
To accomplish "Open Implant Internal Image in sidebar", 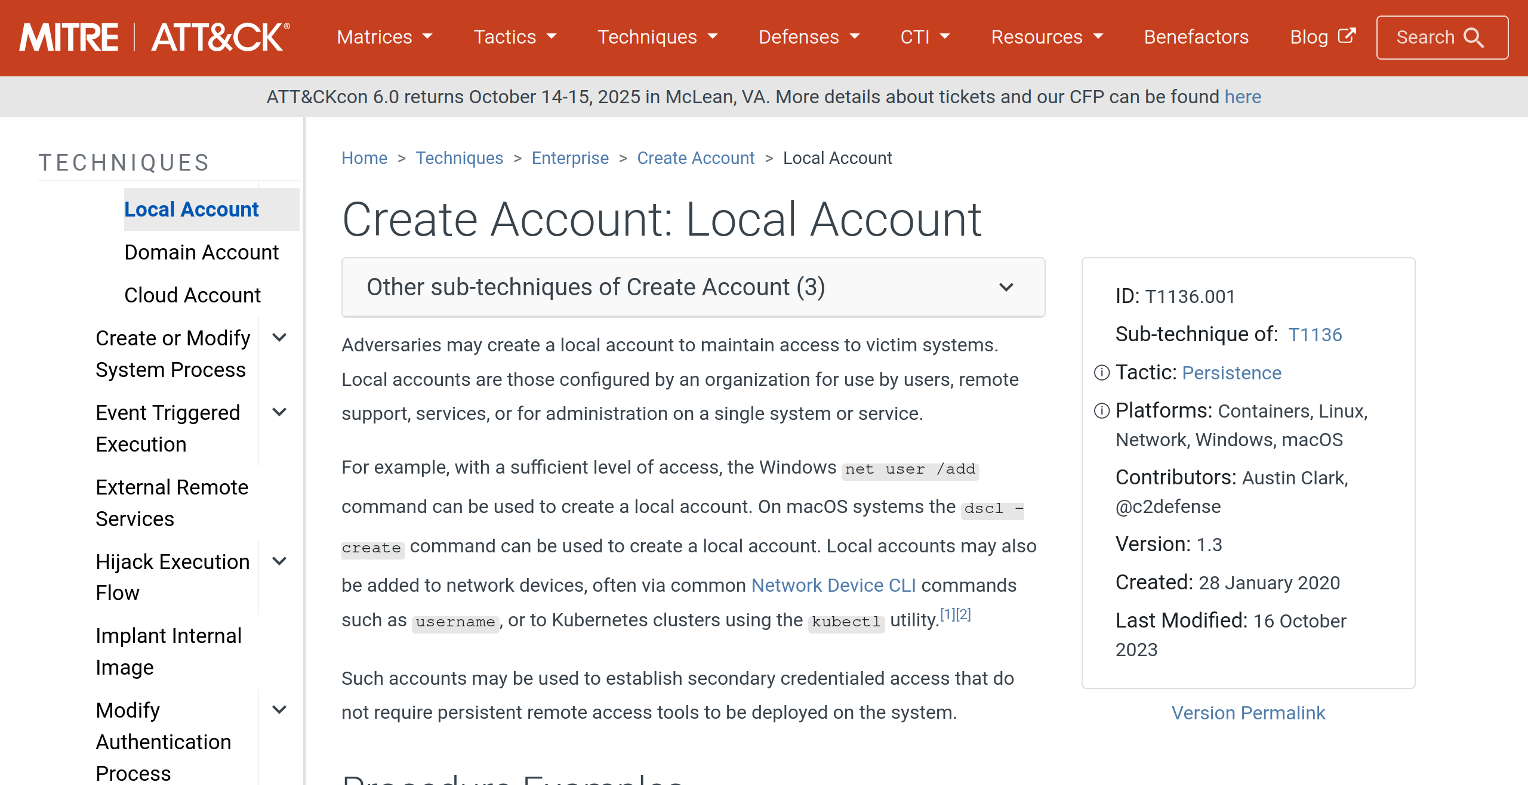I will [168, 651].
